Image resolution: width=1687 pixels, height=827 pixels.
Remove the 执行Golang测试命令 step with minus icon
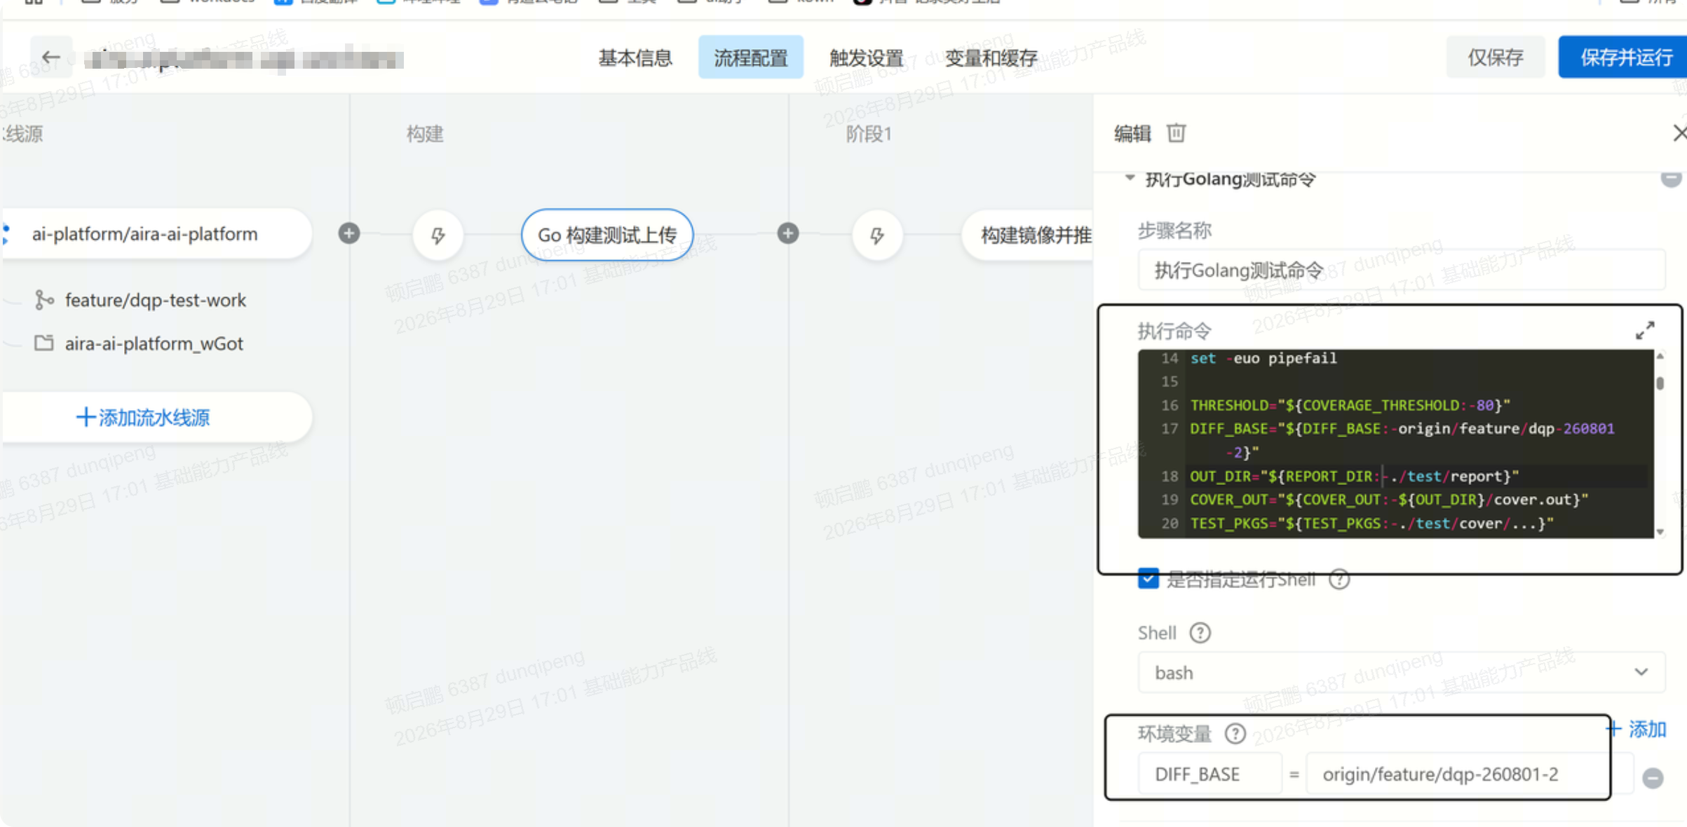tap(1671, 178)
